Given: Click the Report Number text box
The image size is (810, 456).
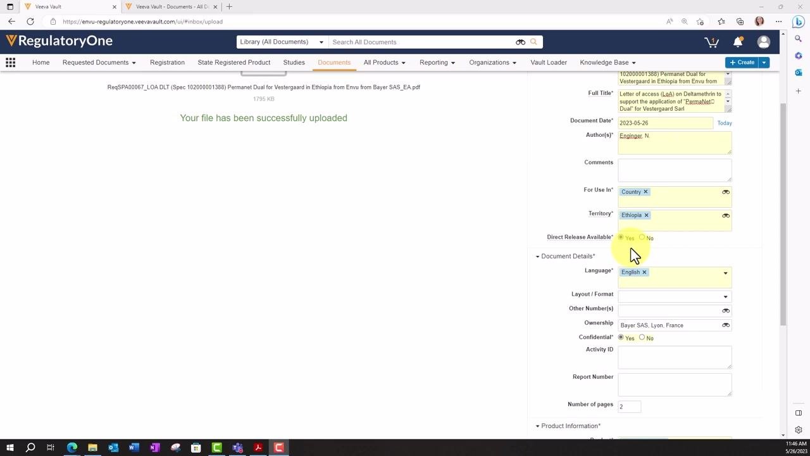Looking at the screenshot, I should click(675, 384).
